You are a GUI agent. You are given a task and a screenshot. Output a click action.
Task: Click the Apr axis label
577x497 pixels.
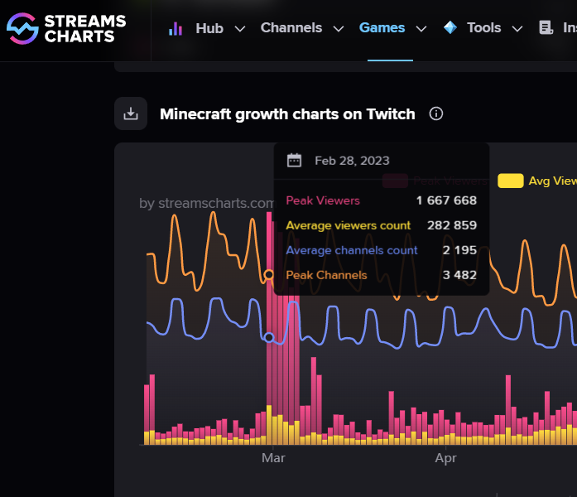point(445,458)
